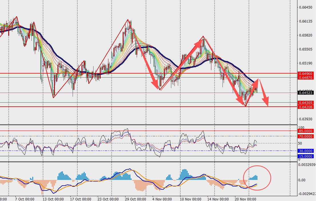Click the current price label 0.64523
This screenshot has width=316, height=201.
coord(306,93)
